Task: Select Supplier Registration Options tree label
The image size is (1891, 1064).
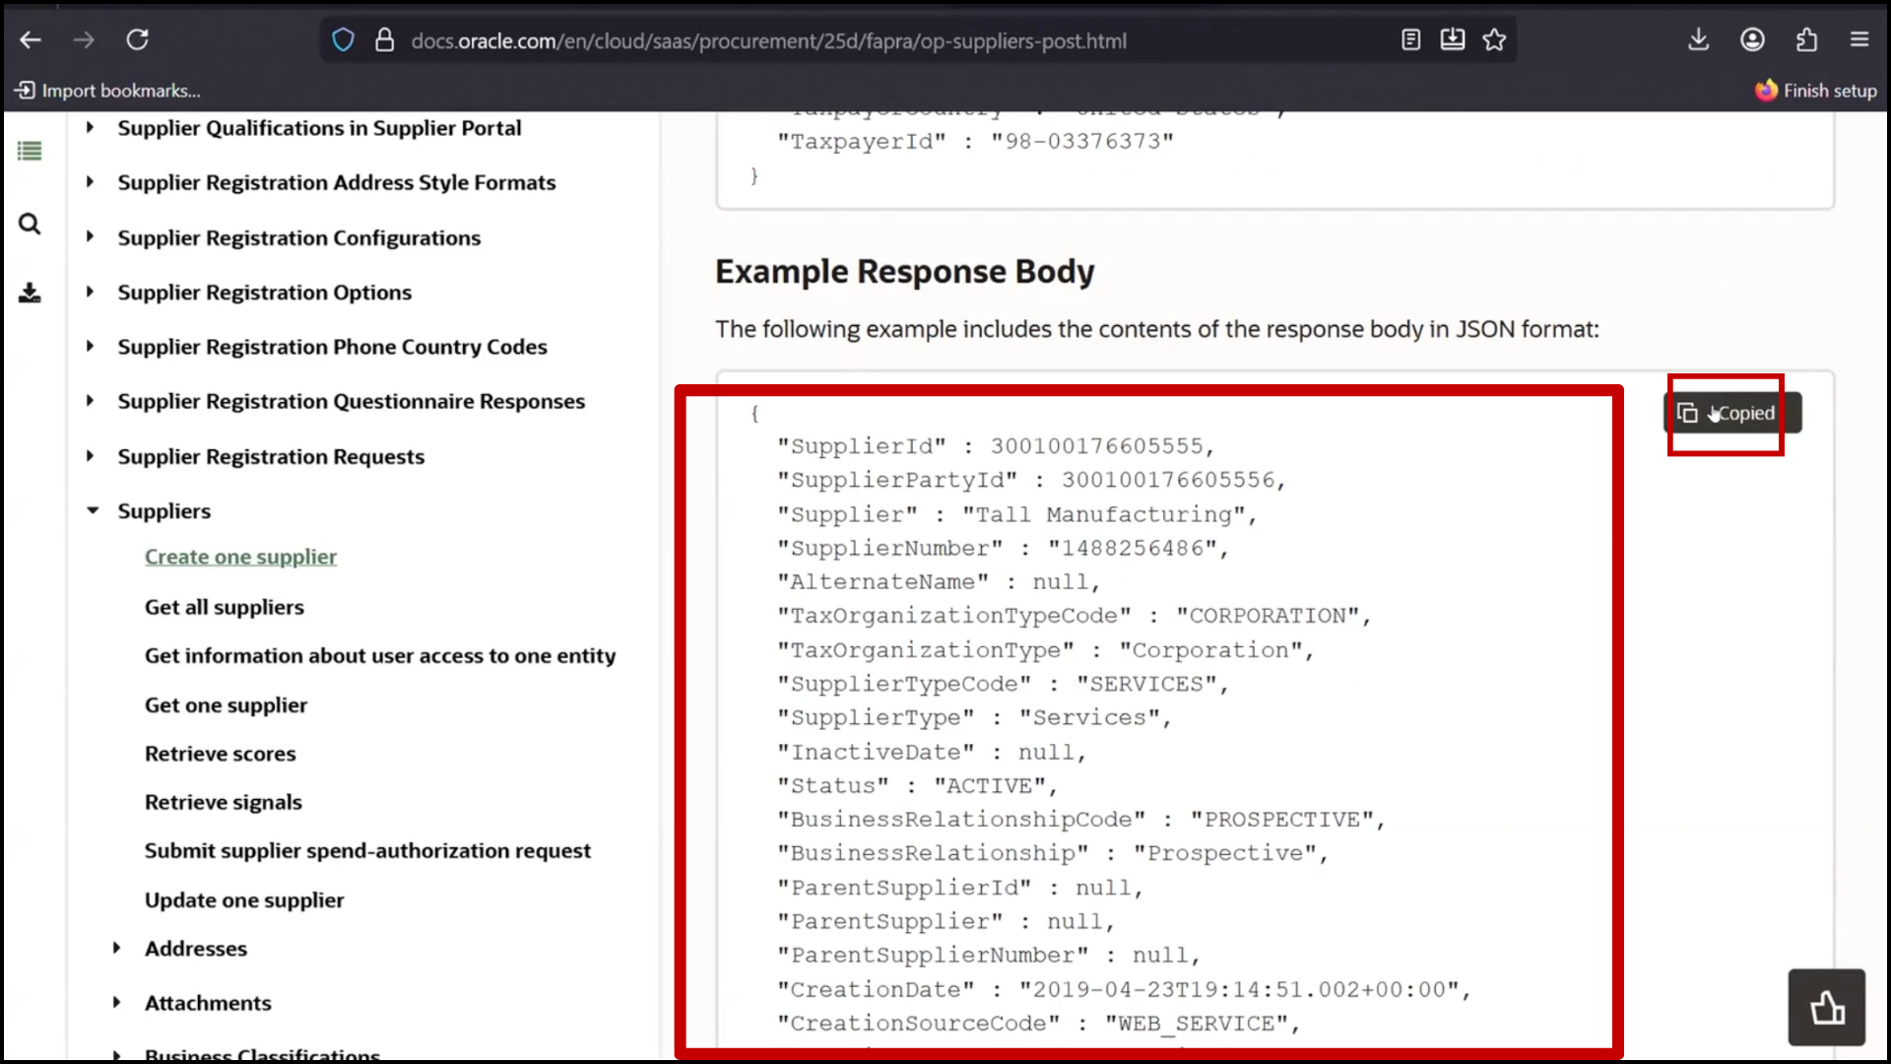Action: click(x=265, y=293)
